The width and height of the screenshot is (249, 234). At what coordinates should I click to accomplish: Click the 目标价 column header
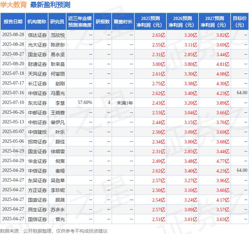(240, 22)
